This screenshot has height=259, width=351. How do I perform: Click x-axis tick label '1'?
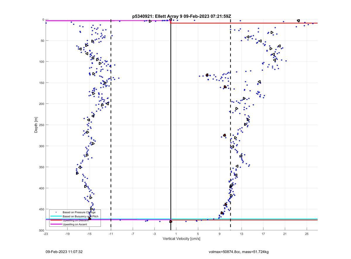(x=176, y=234)
